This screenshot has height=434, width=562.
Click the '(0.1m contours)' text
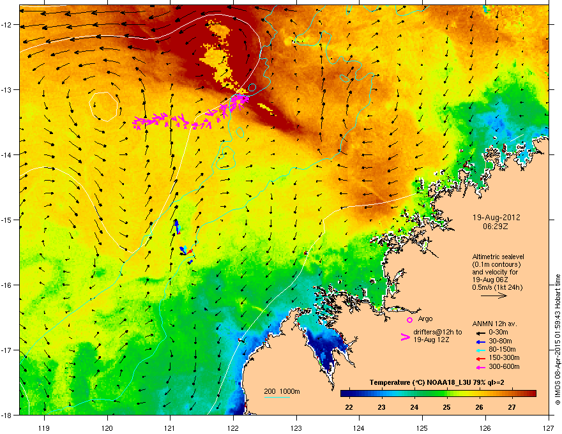496,265
